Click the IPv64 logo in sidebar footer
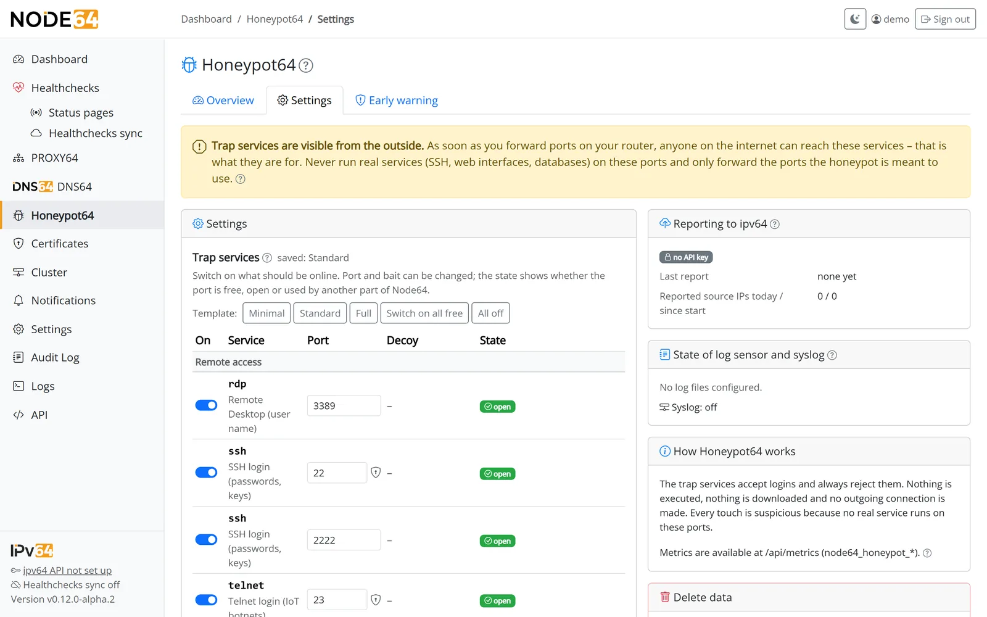Image resolution: width=987 pixels, height=617 pixels. 32,550
